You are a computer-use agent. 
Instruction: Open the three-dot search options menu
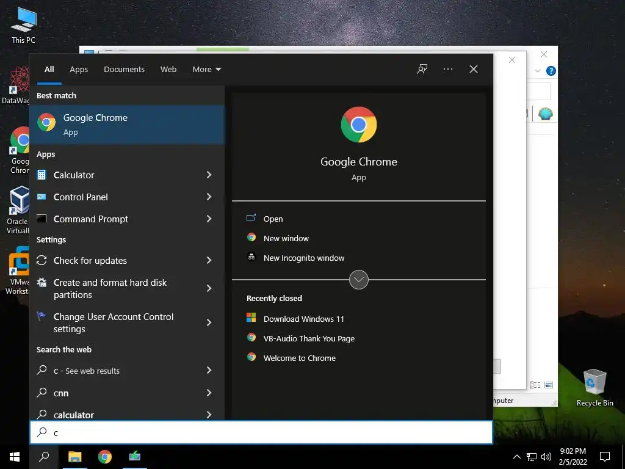coord(447,69)
